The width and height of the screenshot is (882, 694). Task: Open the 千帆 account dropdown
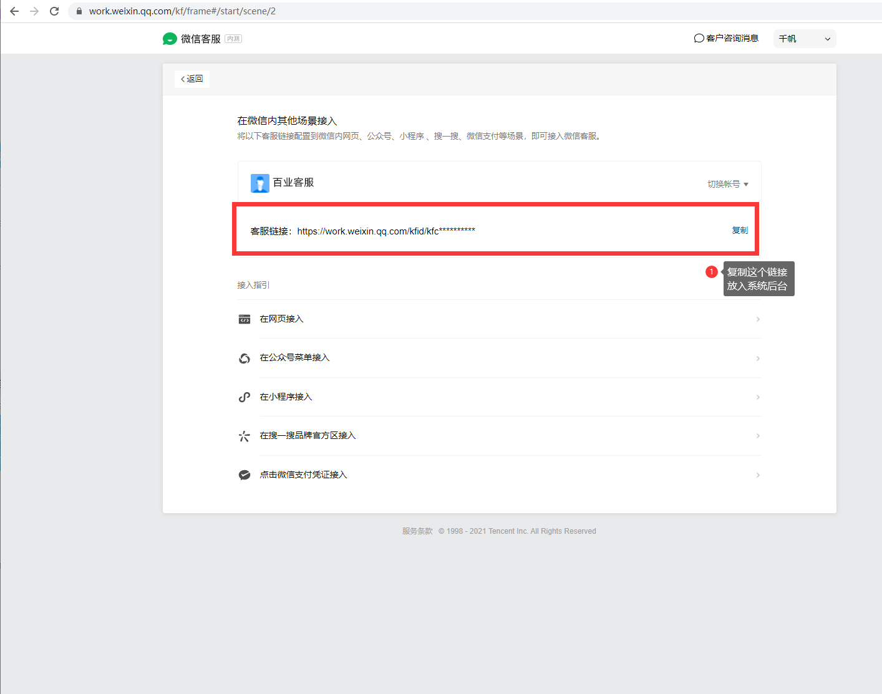804,39
